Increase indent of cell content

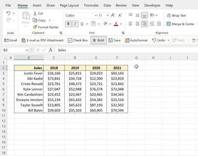click(159, 24)
